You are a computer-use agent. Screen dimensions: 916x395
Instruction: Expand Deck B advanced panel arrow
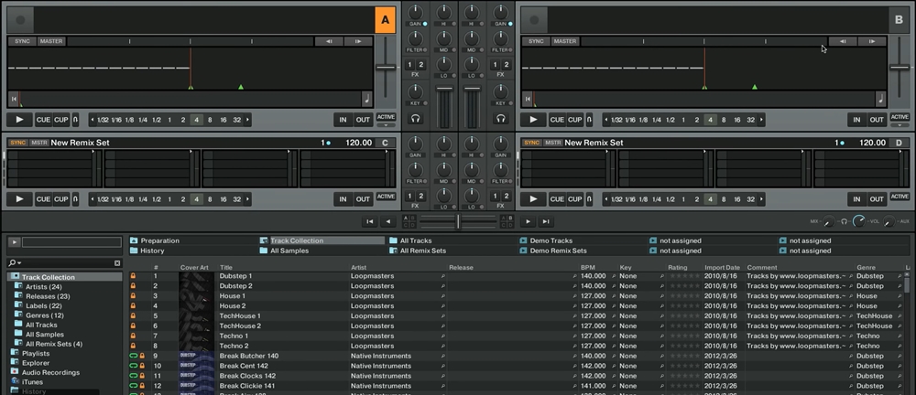900,125
